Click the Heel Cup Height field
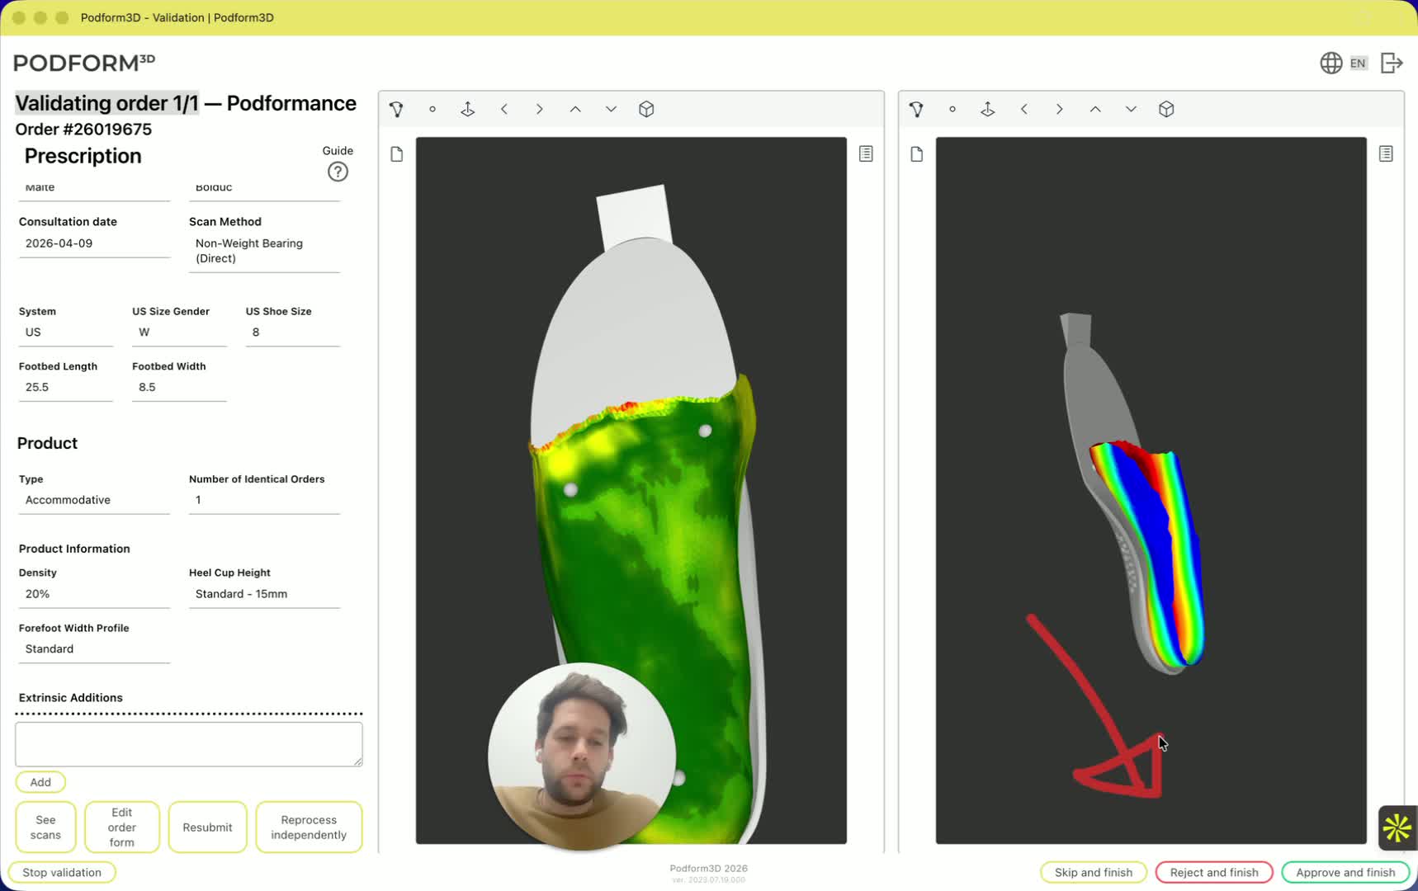 [x=264, y=594]
